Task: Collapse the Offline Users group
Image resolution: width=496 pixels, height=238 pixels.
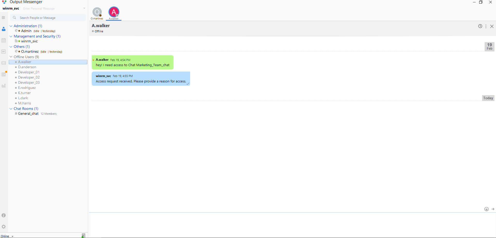Action: (11, 57)
